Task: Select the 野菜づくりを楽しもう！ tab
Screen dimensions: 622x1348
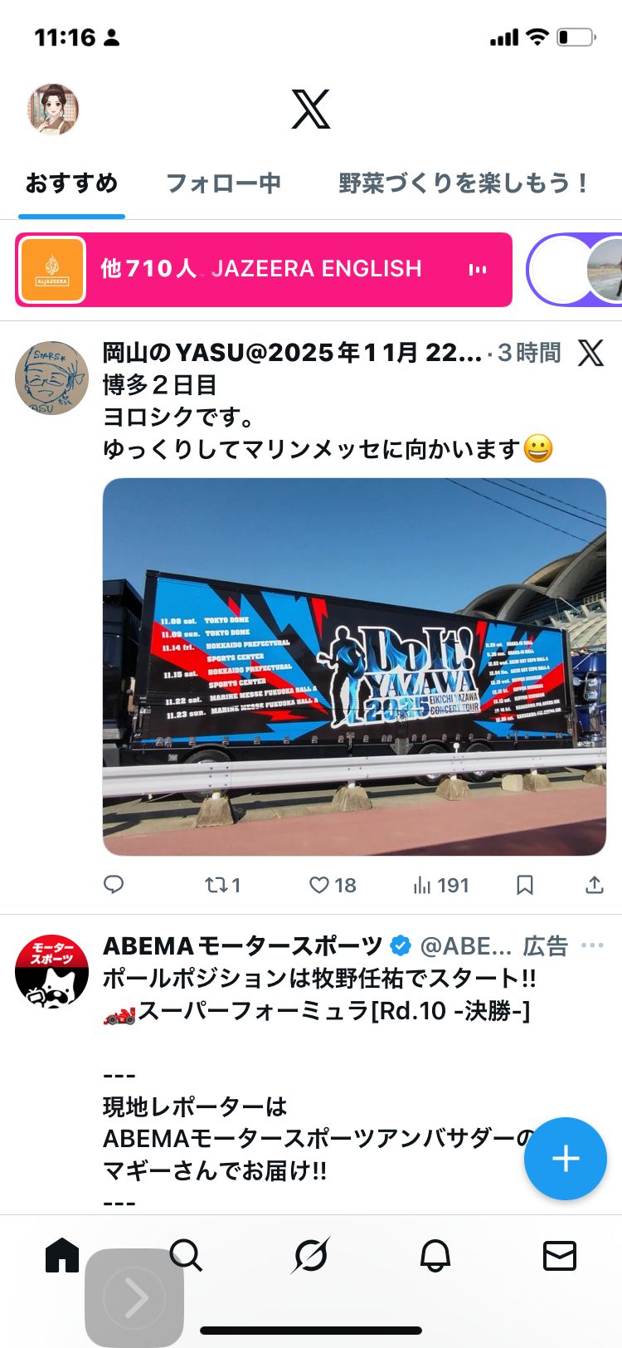Action: [463, 183]
